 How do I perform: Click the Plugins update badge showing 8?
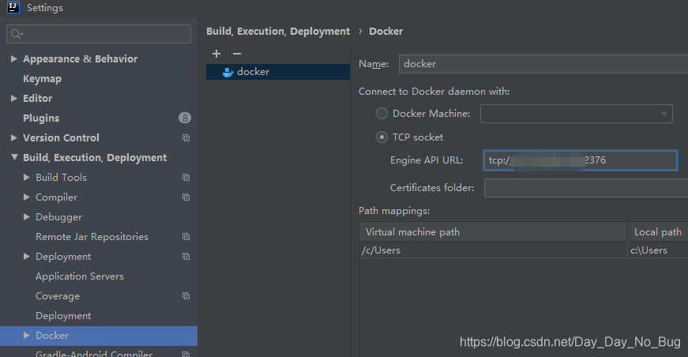click(x=185, y=118)
